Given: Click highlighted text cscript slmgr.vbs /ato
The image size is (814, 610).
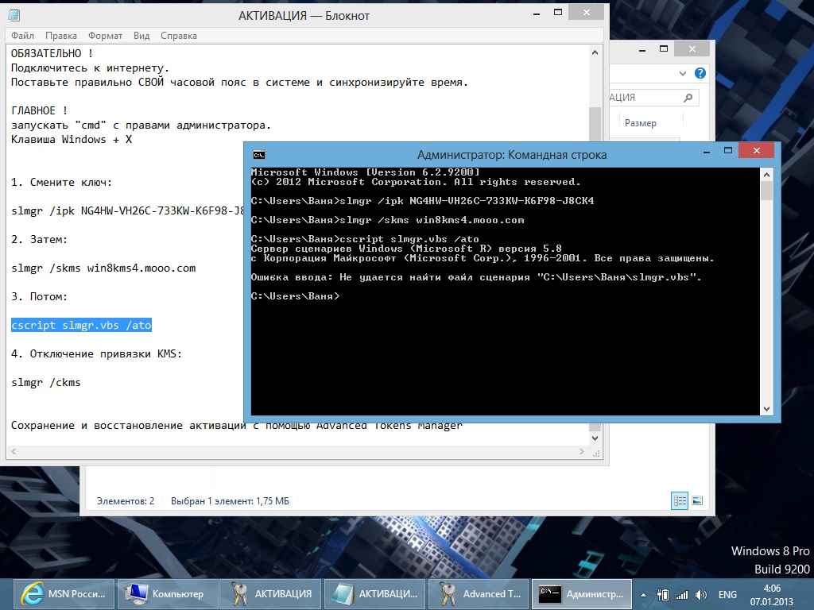Looking at the screenshot, I should coord(82,325).
